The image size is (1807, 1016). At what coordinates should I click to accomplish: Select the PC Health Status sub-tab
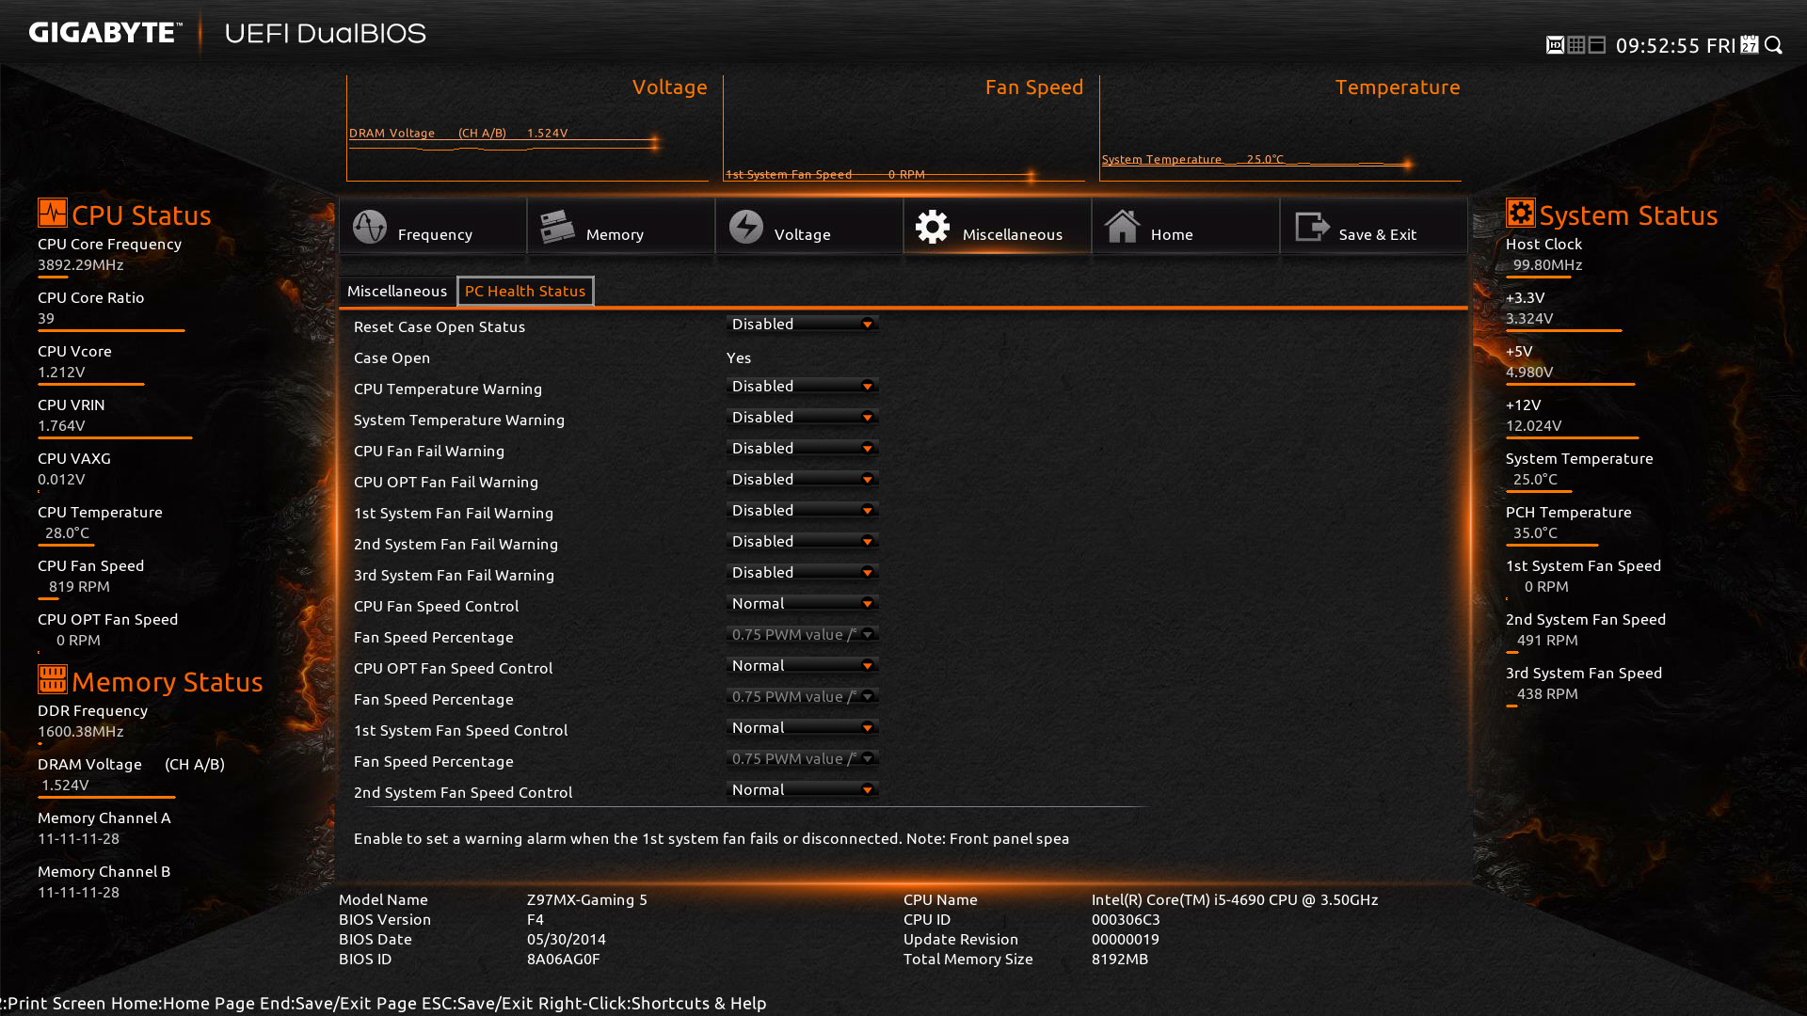pyautogui.click(x=525, y=291)
